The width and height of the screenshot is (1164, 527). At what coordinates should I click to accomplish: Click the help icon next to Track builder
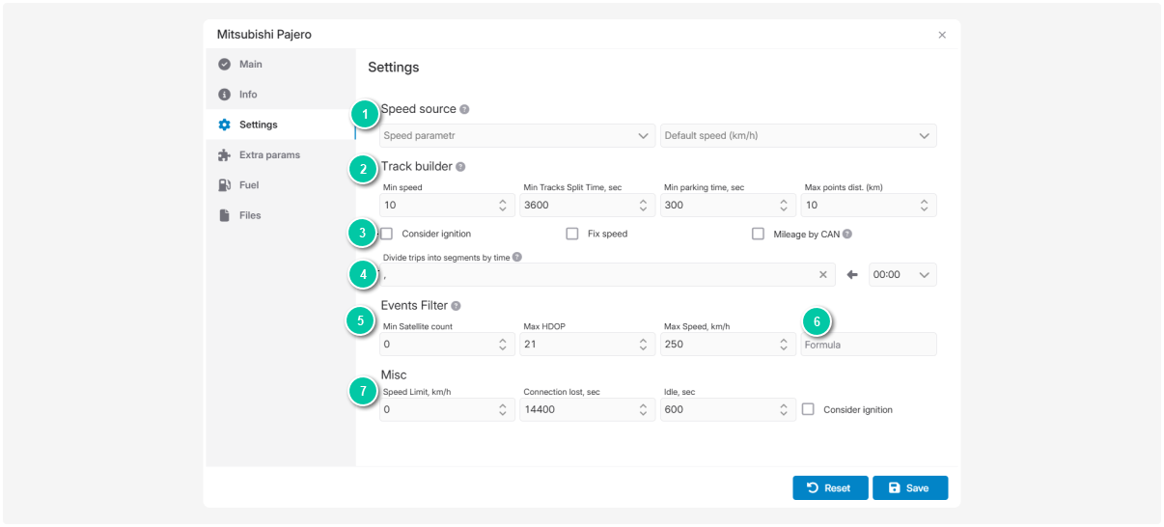[460, 167]
